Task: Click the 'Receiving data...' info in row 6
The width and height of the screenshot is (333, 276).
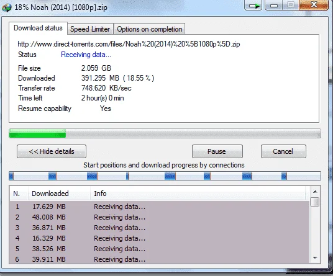Action: pyautogui.click(x=119, y=259)
